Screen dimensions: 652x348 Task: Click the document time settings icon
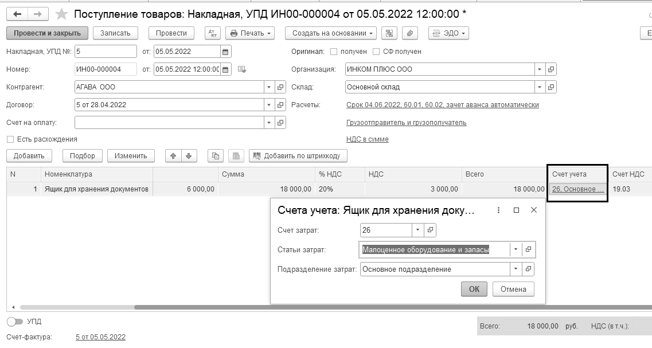241,69
